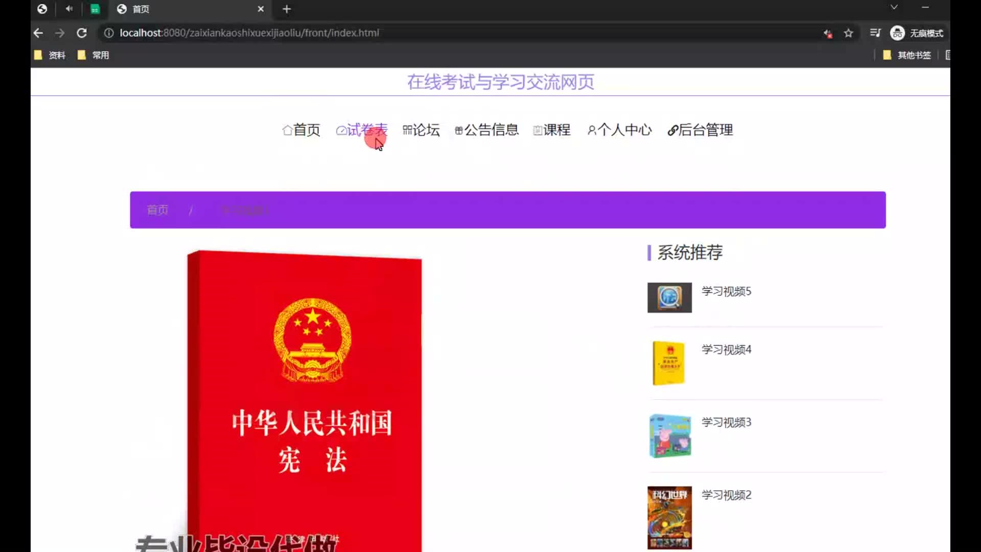The width and height of the screenshot is (981, 552).
Task: Open the green pinned tab
Action: [95, 9]
